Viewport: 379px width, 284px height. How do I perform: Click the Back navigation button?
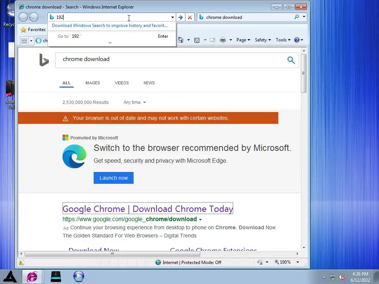[x=23, y=17]
